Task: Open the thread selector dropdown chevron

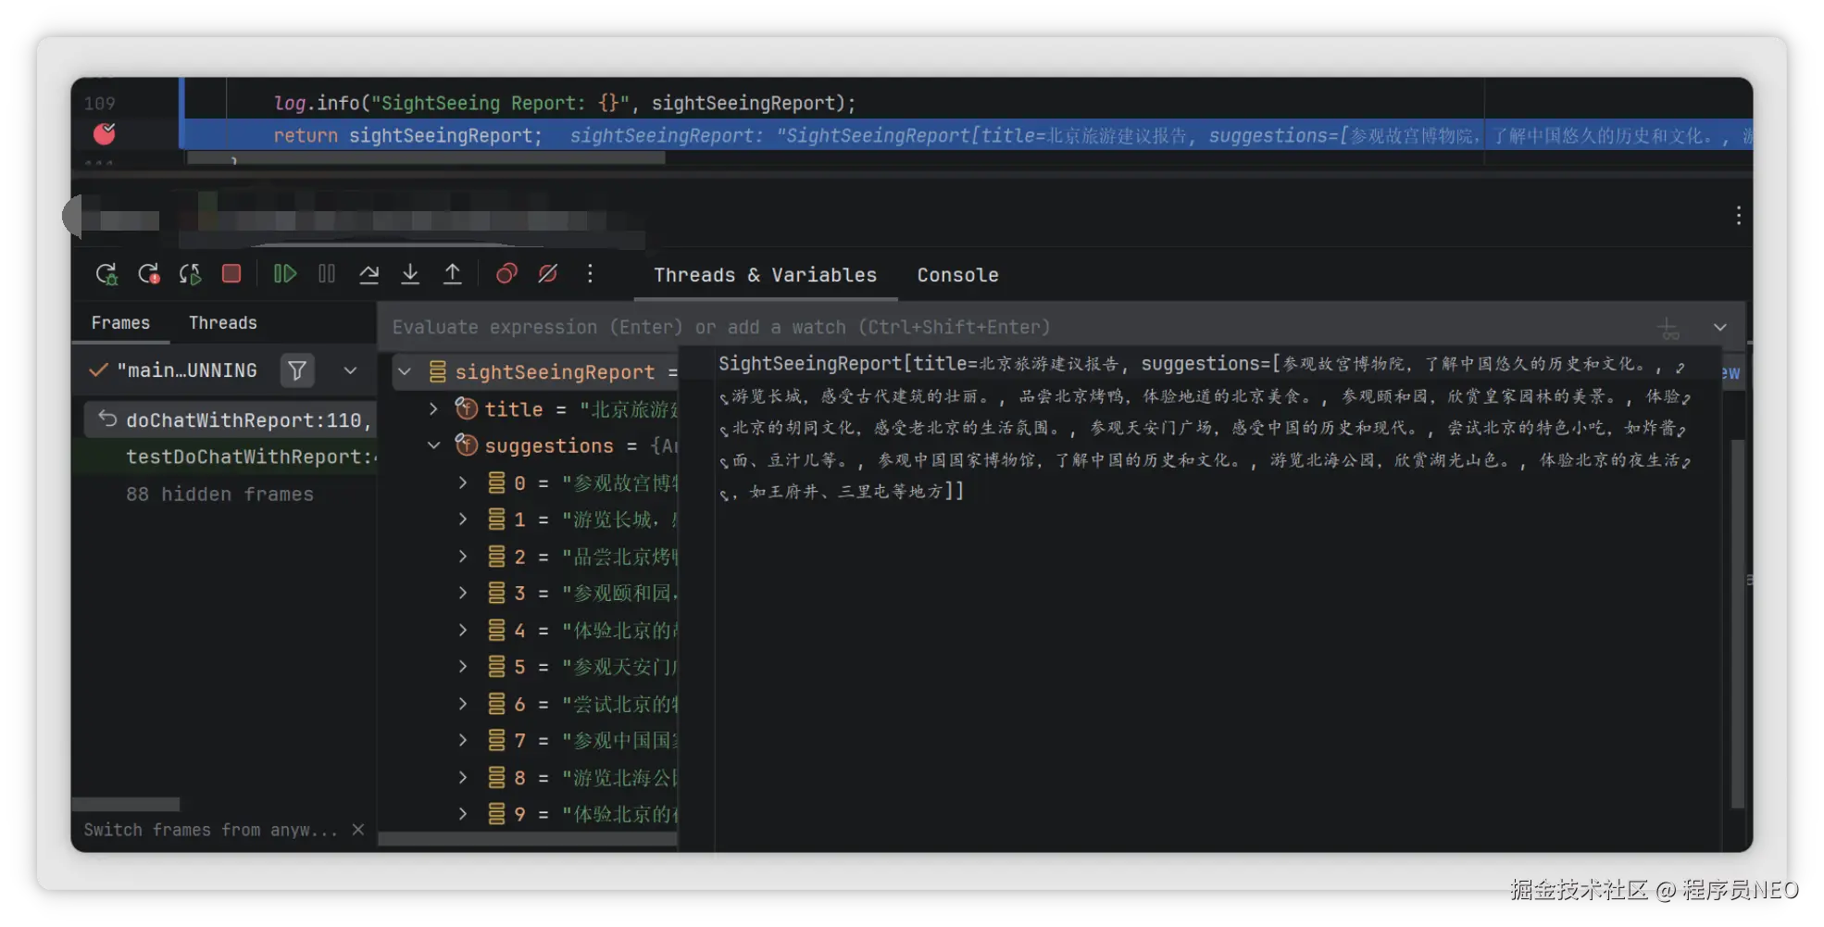Action: point(350,370)
